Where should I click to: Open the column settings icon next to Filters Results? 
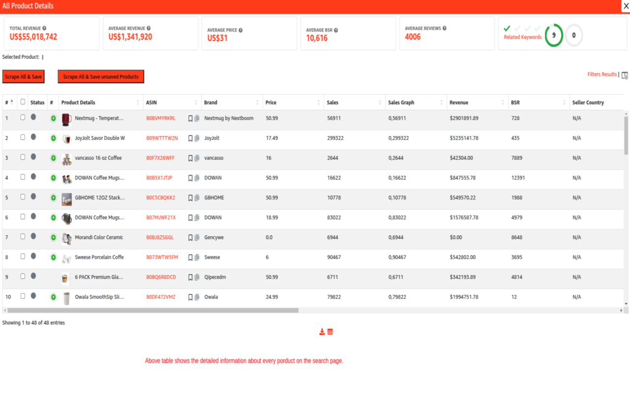click(625, 75)
